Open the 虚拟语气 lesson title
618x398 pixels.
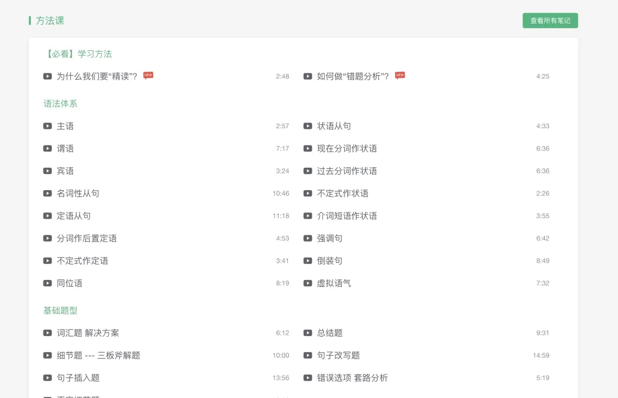[334, 283]
